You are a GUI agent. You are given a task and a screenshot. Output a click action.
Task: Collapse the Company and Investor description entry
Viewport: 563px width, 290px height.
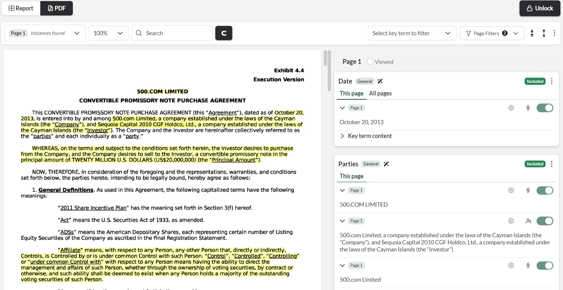coord(342,221)
